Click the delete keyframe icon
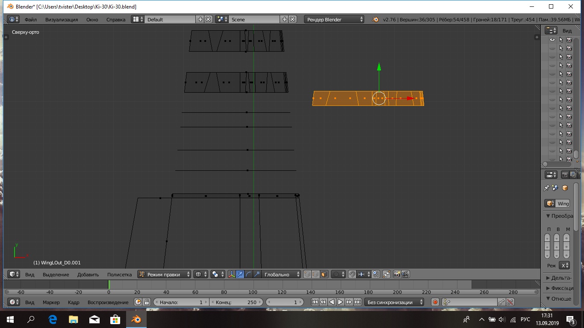 (510, 302)
